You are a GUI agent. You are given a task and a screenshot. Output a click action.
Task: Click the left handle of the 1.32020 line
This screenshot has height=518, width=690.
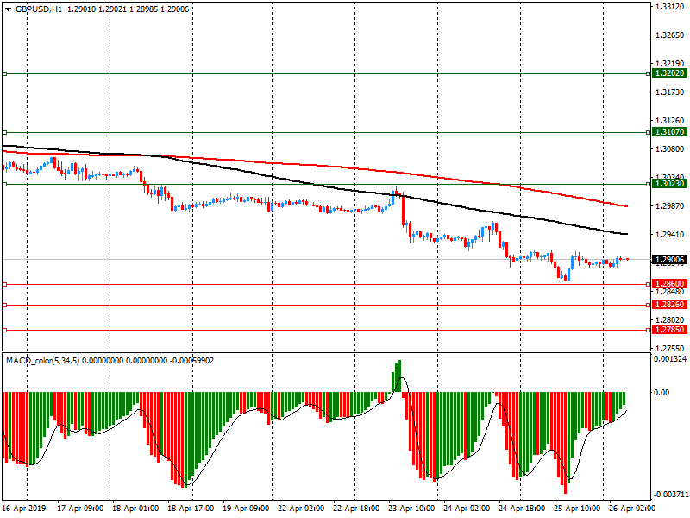tap(5, 74)
